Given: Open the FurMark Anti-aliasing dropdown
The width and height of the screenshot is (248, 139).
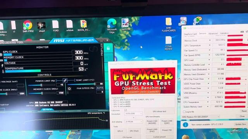Looking at the screenshot, I should coord(133,122).
